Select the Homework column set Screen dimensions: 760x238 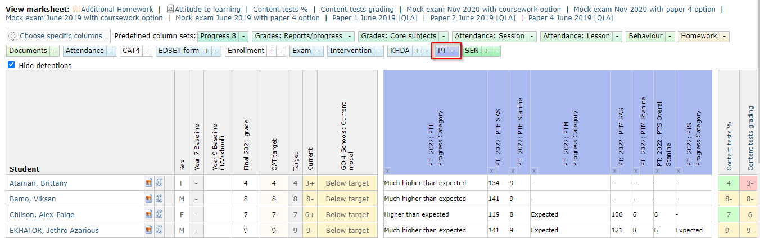tap(699, 36)
